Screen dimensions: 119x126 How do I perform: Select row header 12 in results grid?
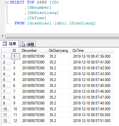6,121
